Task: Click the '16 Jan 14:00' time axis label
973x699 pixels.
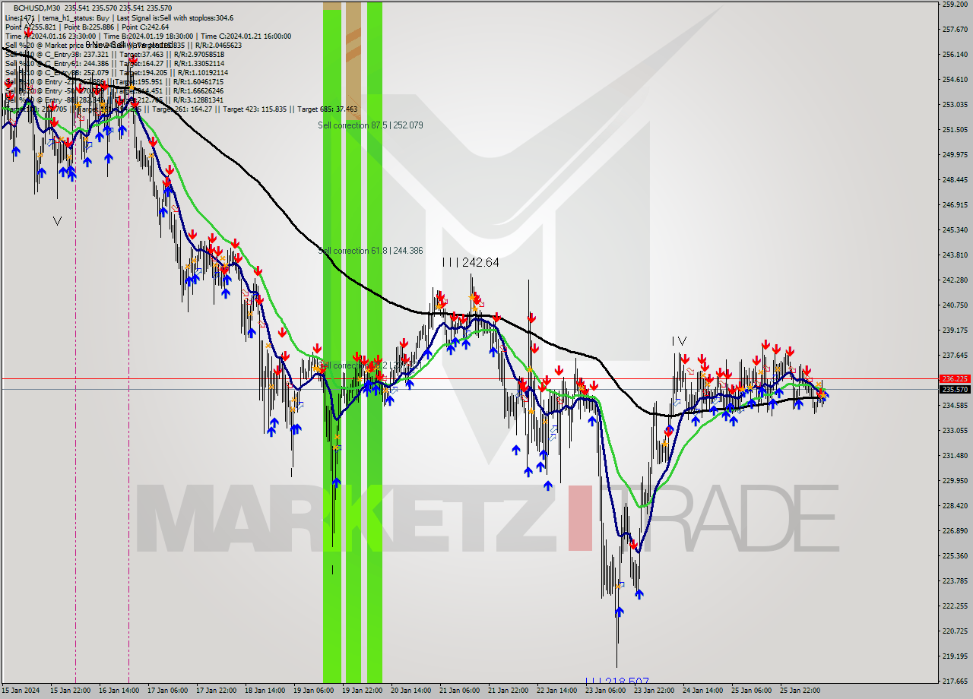Action: 118,691
